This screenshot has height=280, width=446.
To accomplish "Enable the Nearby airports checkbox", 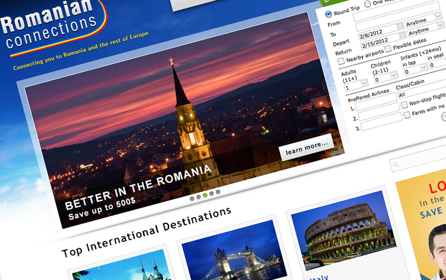I will click(x=341, y=61).
